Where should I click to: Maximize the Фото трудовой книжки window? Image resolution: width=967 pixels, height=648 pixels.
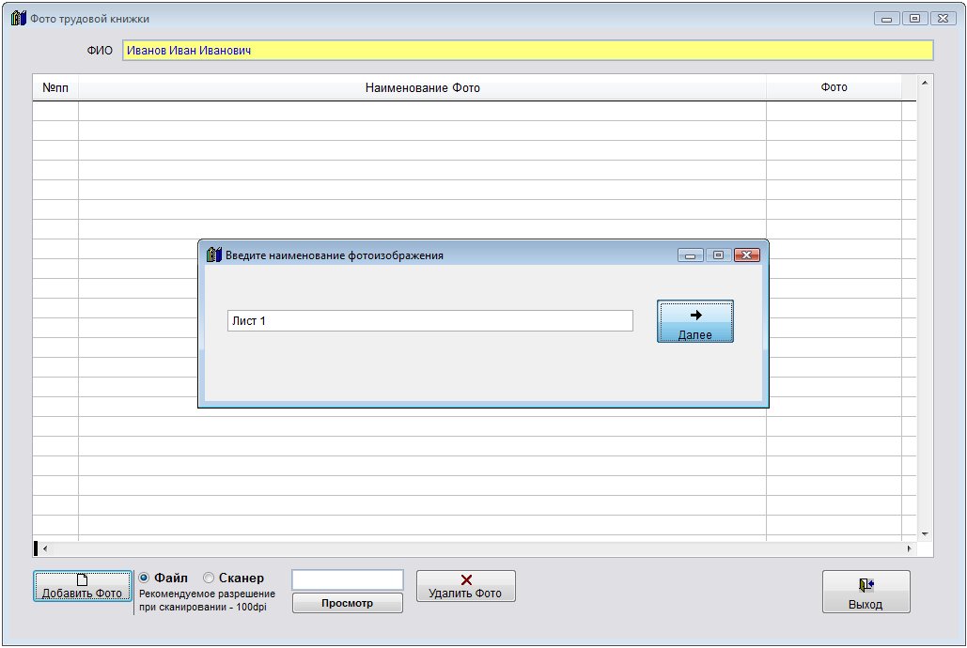coord(915,19)
